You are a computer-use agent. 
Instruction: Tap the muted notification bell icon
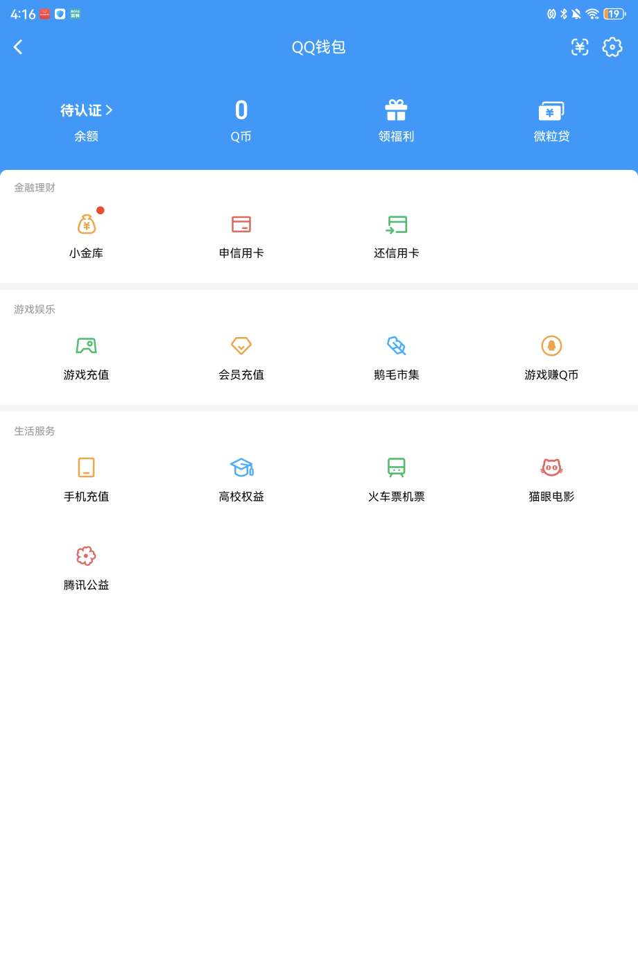coord(576,14)
